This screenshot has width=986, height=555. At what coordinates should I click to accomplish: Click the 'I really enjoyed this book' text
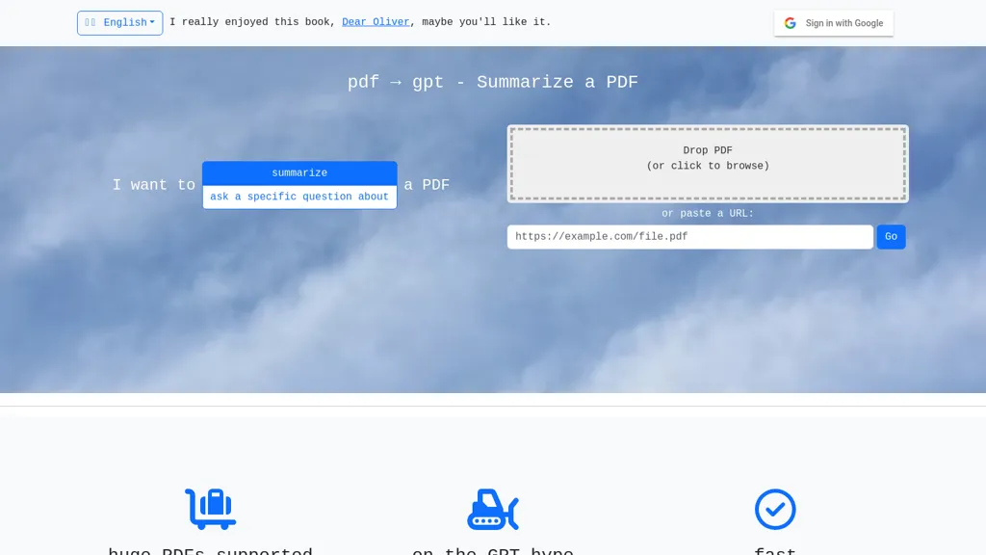click(252, 22)
